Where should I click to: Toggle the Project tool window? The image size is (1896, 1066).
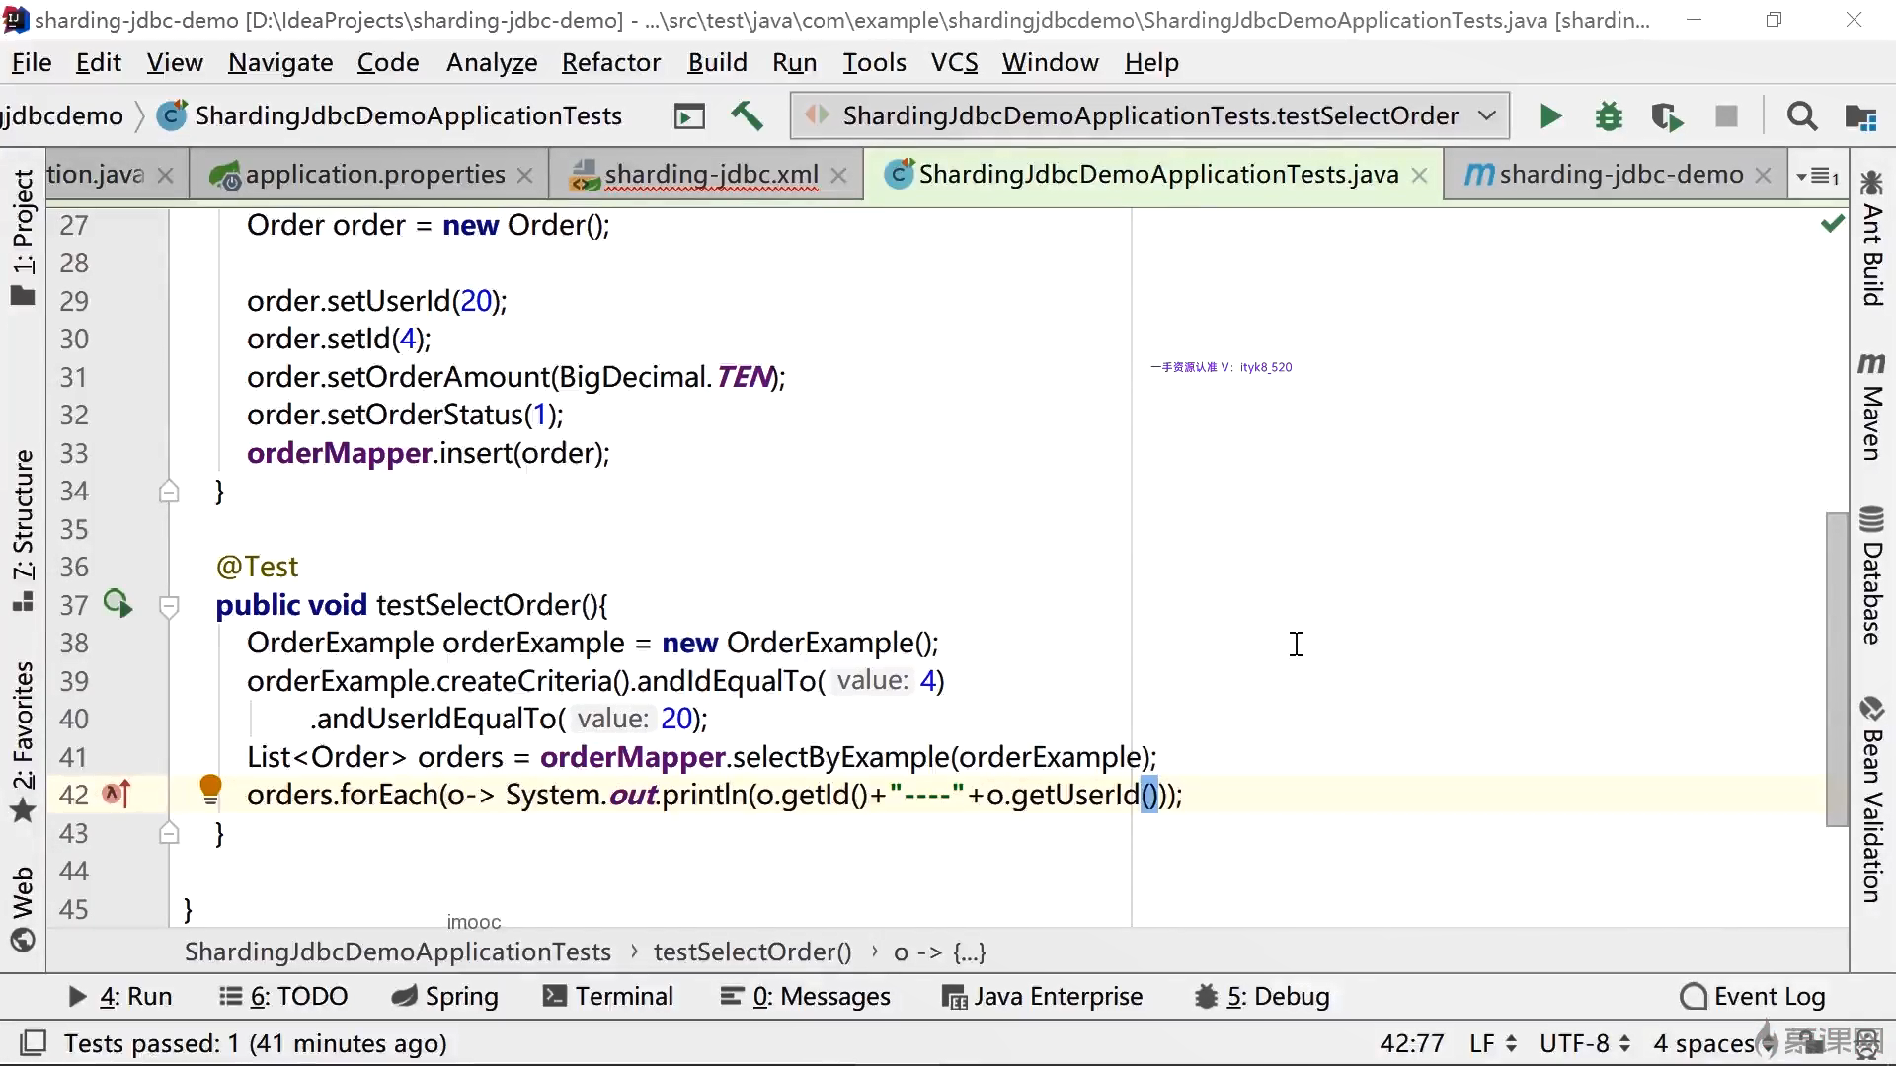23,237
